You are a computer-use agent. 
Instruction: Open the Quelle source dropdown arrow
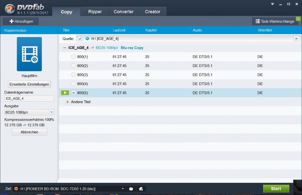296,39
